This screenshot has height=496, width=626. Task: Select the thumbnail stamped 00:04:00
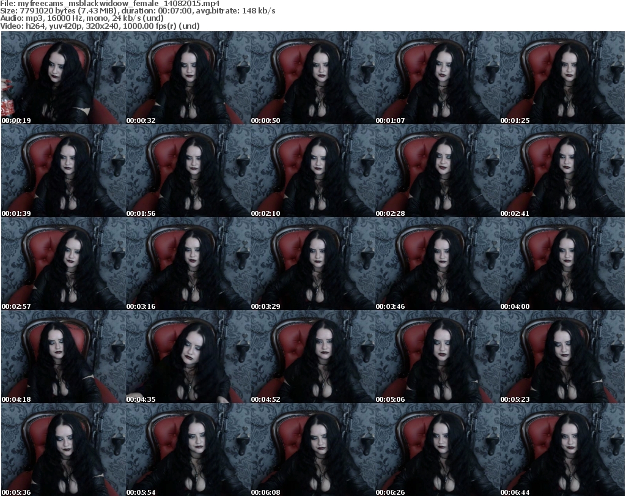pyautogui.click(x=562, y=264)
